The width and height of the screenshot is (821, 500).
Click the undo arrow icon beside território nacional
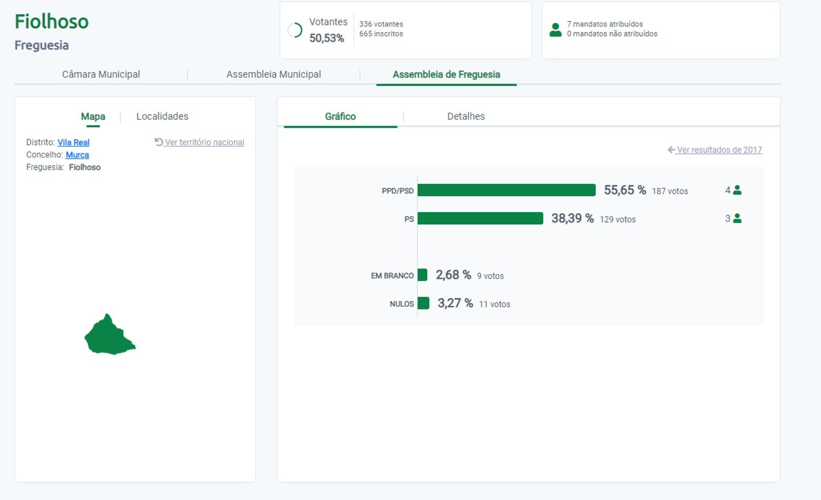158,142
